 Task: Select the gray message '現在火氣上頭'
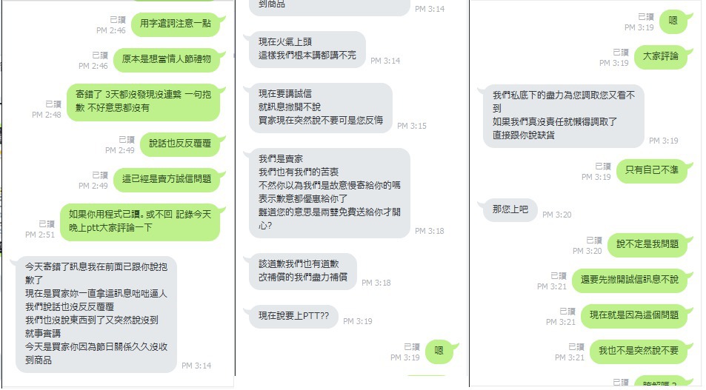307,49
